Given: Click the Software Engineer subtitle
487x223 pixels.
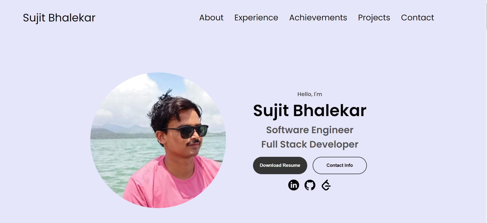Looking at the screenshot, I should tap(310, 130).
